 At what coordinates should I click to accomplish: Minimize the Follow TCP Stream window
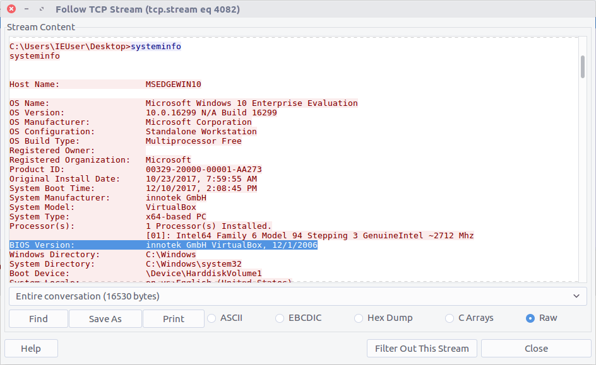27,9
